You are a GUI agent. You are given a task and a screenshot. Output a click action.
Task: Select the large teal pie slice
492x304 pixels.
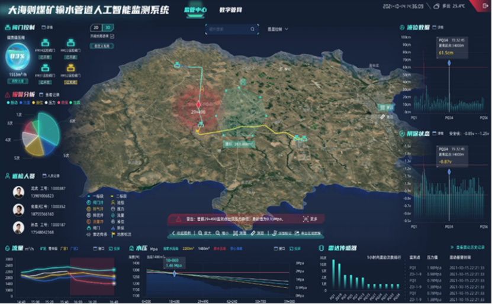pyautogui.click(x=49, y=128)
